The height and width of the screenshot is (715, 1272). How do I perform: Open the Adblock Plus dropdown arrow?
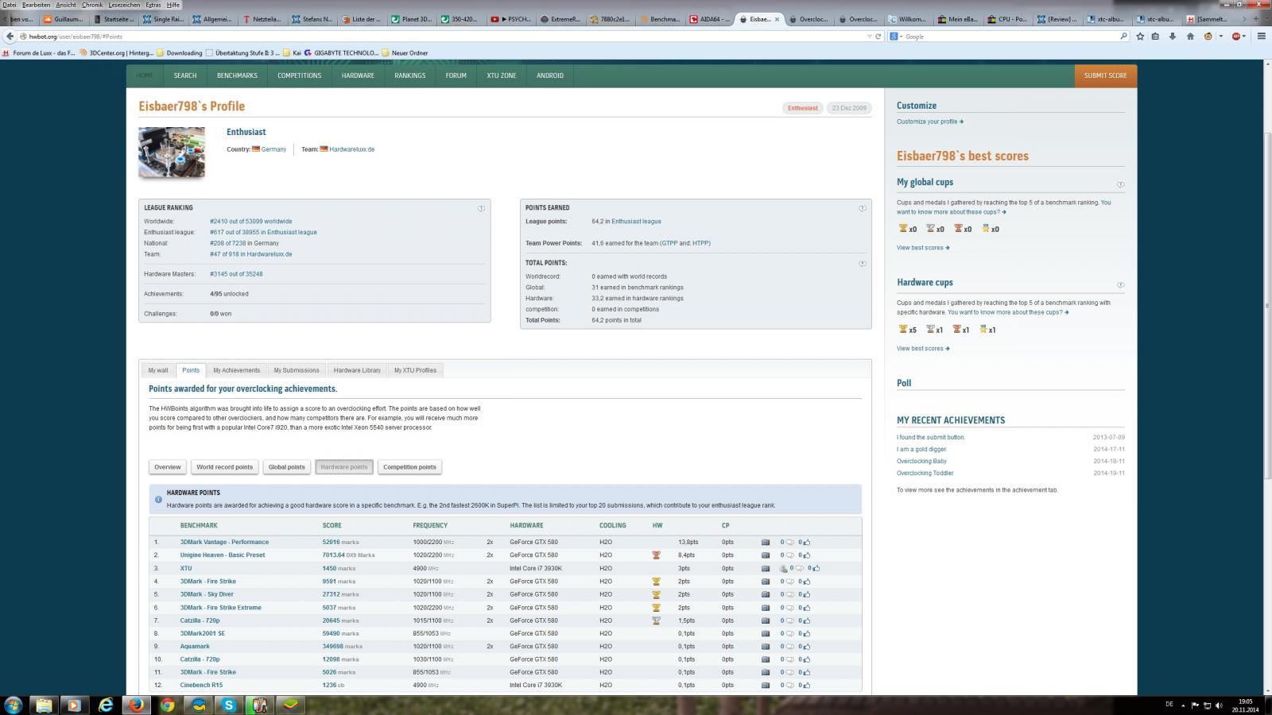pos(1244,36)
